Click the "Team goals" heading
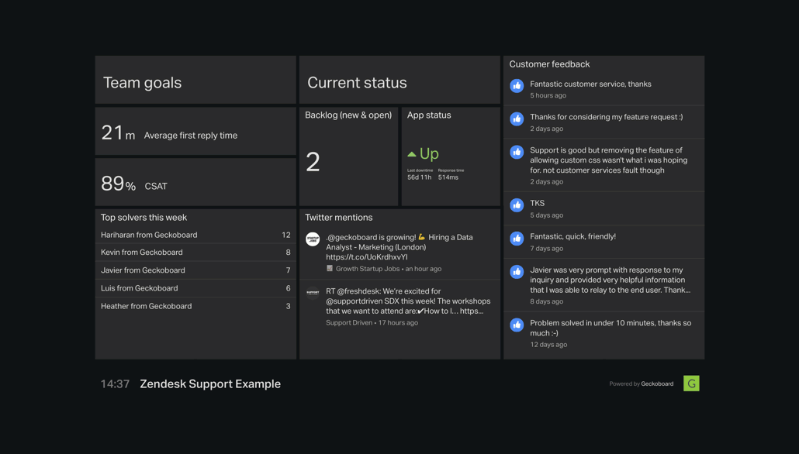The width and height of the screenshot is (799, 454). (x=142, y=82)
